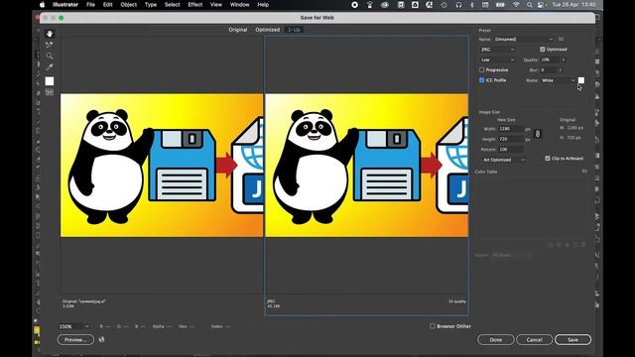635x357 pixels.
Task: Open the Illustrator application menu
Action: (65, 5)
